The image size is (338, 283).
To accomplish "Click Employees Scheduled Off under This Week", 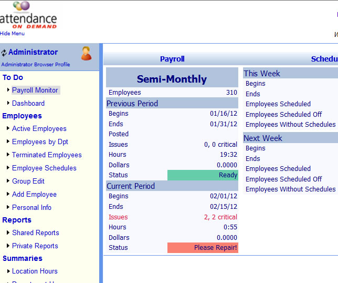I will [x=283, y=114].
